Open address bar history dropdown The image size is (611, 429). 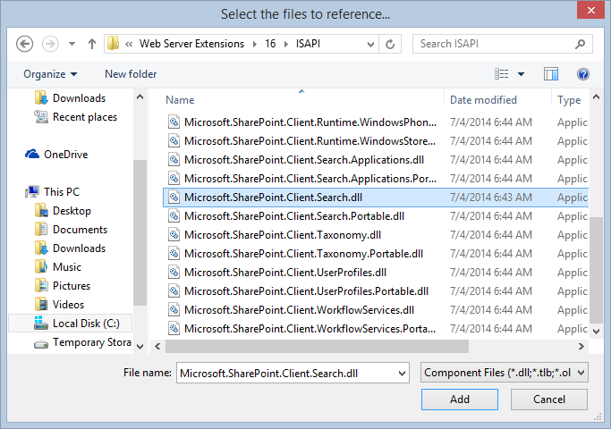coord(370,44)
